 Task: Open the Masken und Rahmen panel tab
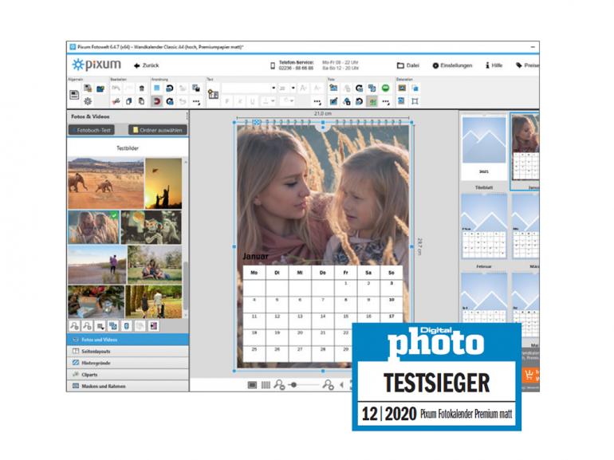pos(128,386)
